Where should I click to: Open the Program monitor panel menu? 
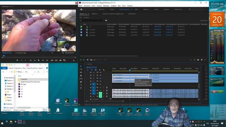point(13,6)
